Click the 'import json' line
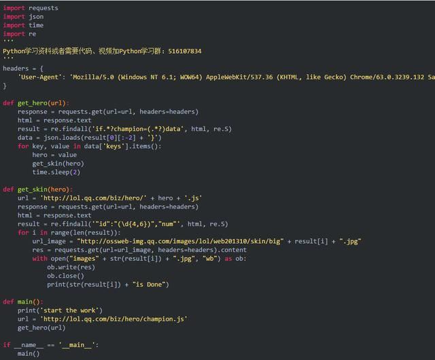The width and height of the screenshot is (435, 360). (23, 16)
